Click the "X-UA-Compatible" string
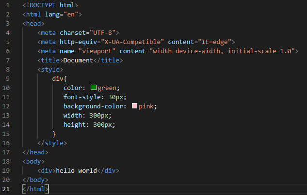This screenshot has width=307, height=195. coord(132,42)
